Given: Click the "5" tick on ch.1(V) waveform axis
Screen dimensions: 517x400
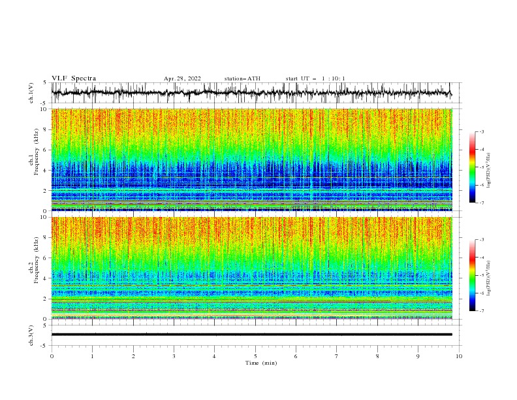Looking at the screenshot, I should pos(45,83).
